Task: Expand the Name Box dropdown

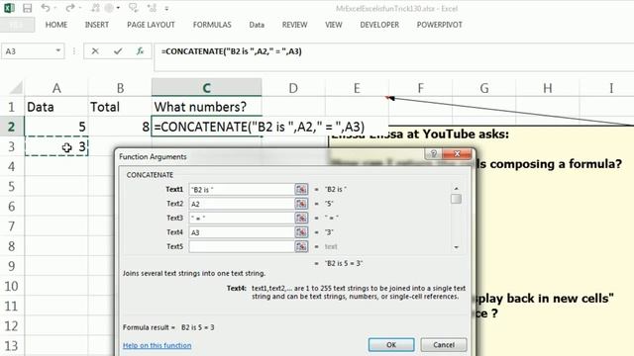Action: (58, 50)
